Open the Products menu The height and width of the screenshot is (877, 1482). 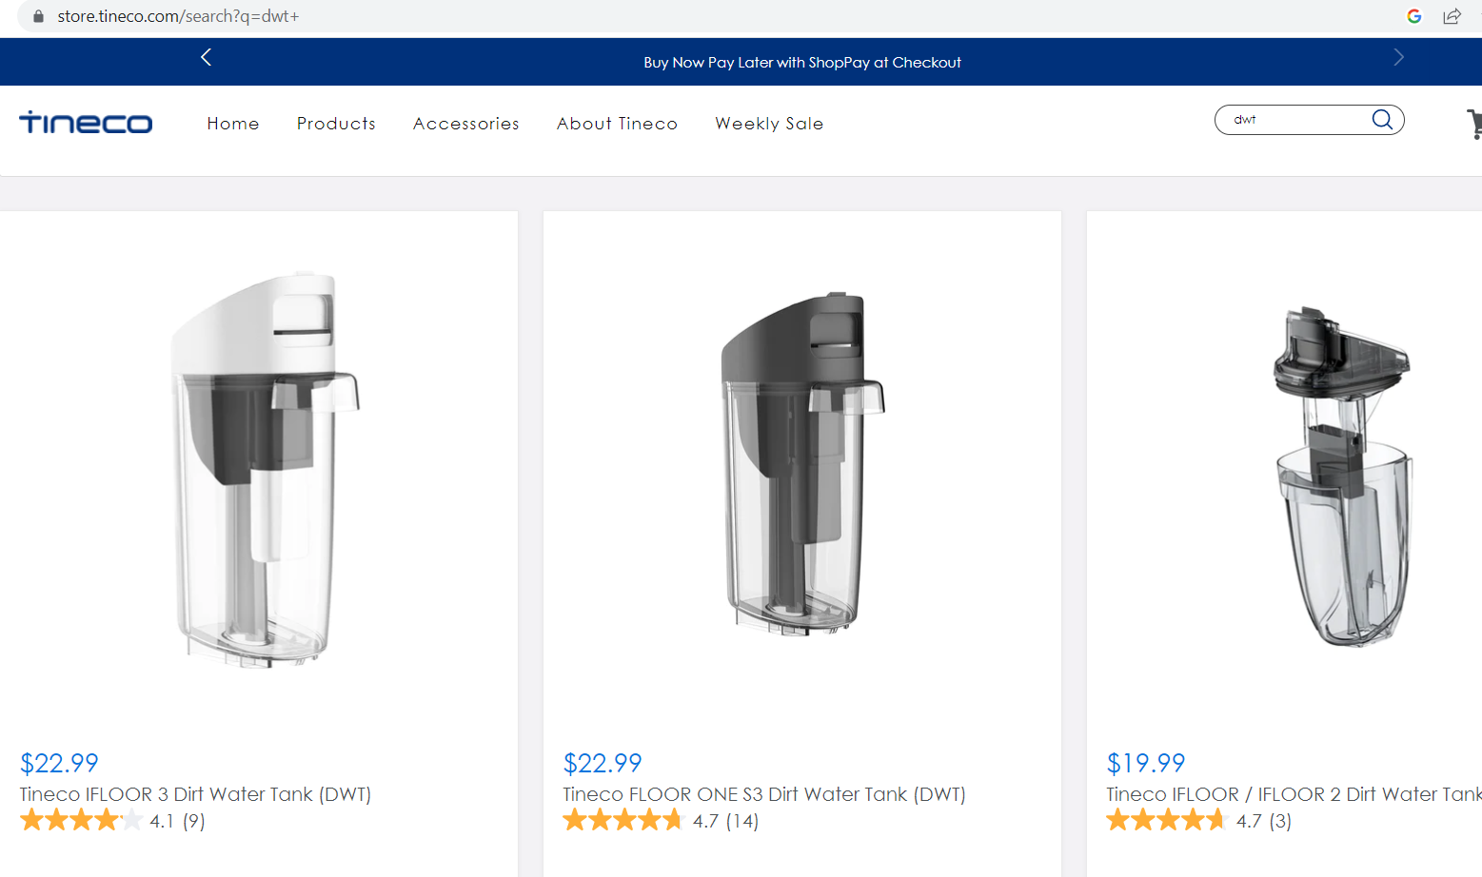coord(336,124)
